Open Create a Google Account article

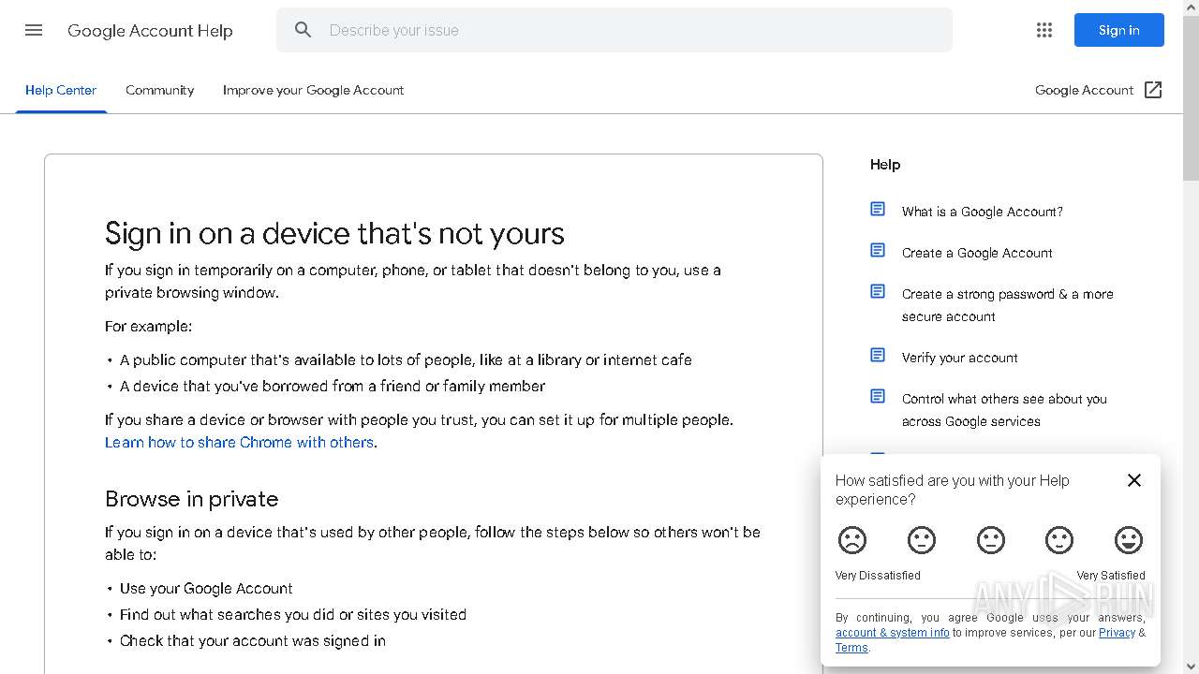click(x=977, y=253)
